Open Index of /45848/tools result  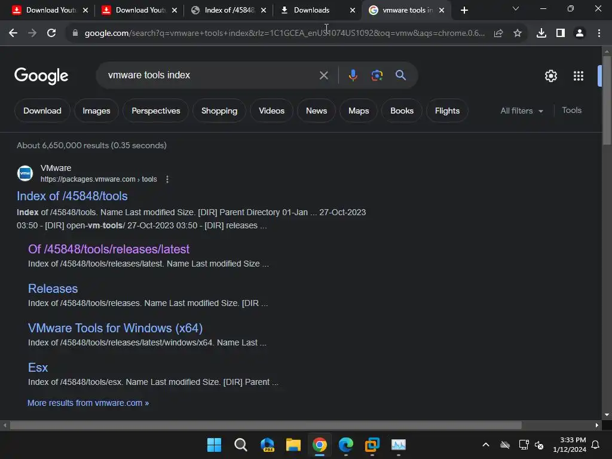click(72, 196)
